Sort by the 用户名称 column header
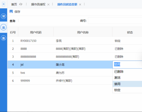 tap(83, 32)
